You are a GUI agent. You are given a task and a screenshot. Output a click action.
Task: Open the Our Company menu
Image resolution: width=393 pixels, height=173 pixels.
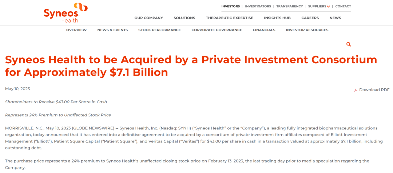coord(148,18)
